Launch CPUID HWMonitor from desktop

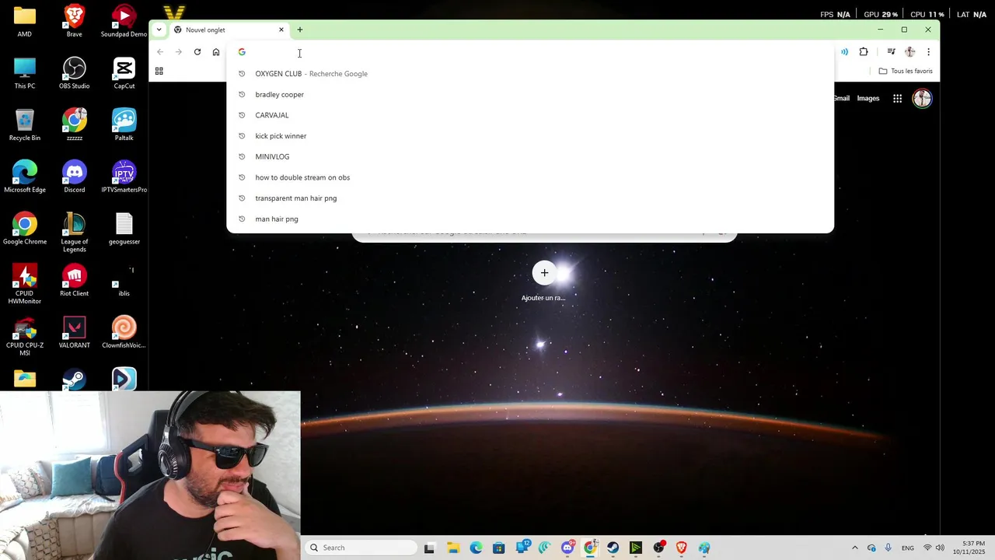click(x=25, y=284)
